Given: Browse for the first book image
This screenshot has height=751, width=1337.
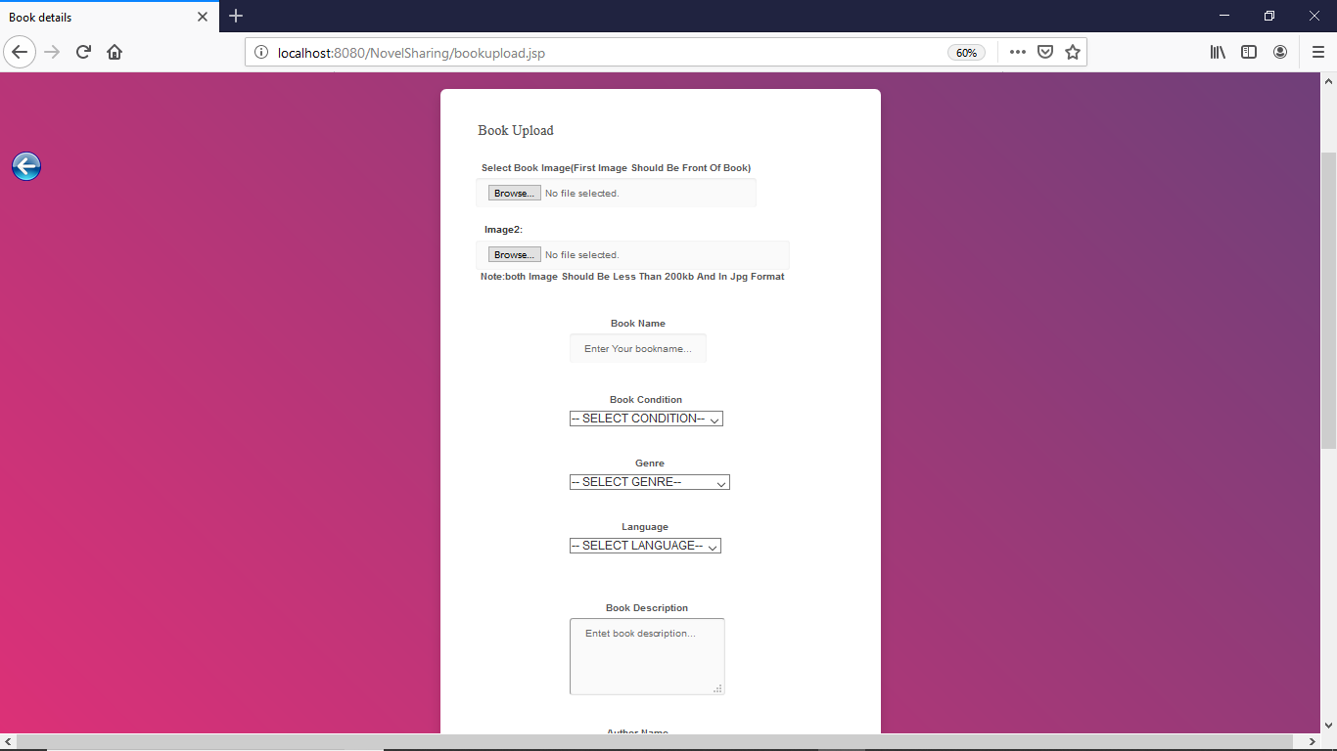Looking at the screenshot, I should (515, 194).
